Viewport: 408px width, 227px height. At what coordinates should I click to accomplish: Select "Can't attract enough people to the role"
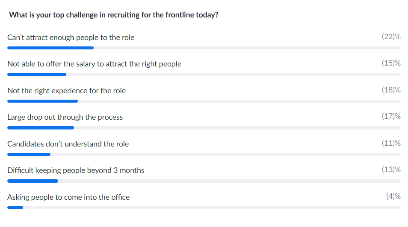(x=71, y=37)
